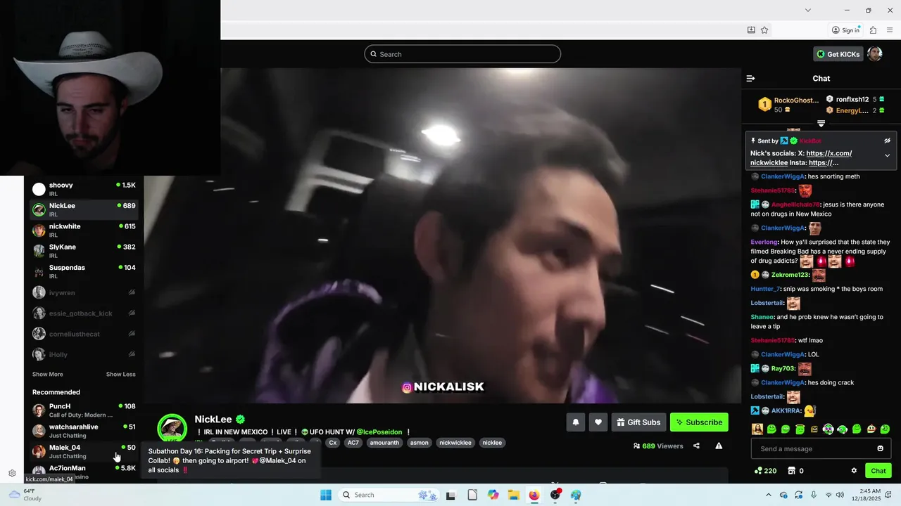The width and height of the screenshot is (901, 506).
Task: Hide the pinned KickBot message
Action: click(x=887, y=141)
